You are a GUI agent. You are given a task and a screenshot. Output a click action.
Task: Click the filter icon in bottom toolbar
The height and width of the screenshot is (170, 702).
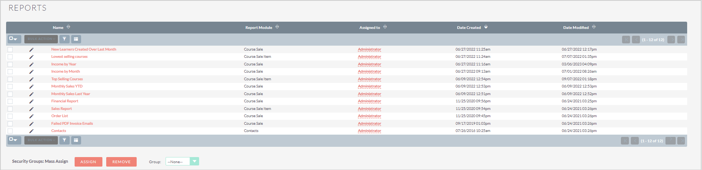pos(64,140)
